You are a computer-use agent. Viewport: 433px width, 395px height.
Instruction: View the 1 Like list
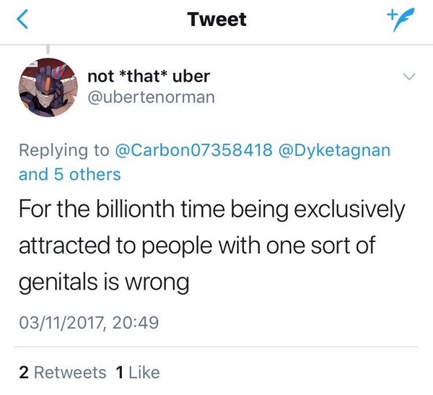tap(137, 373)
